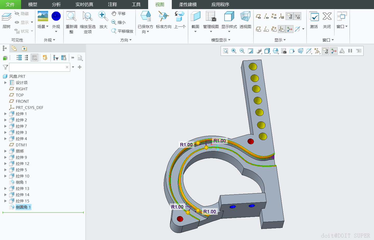Open the 外观 appearance color sphere

[56, 17]
